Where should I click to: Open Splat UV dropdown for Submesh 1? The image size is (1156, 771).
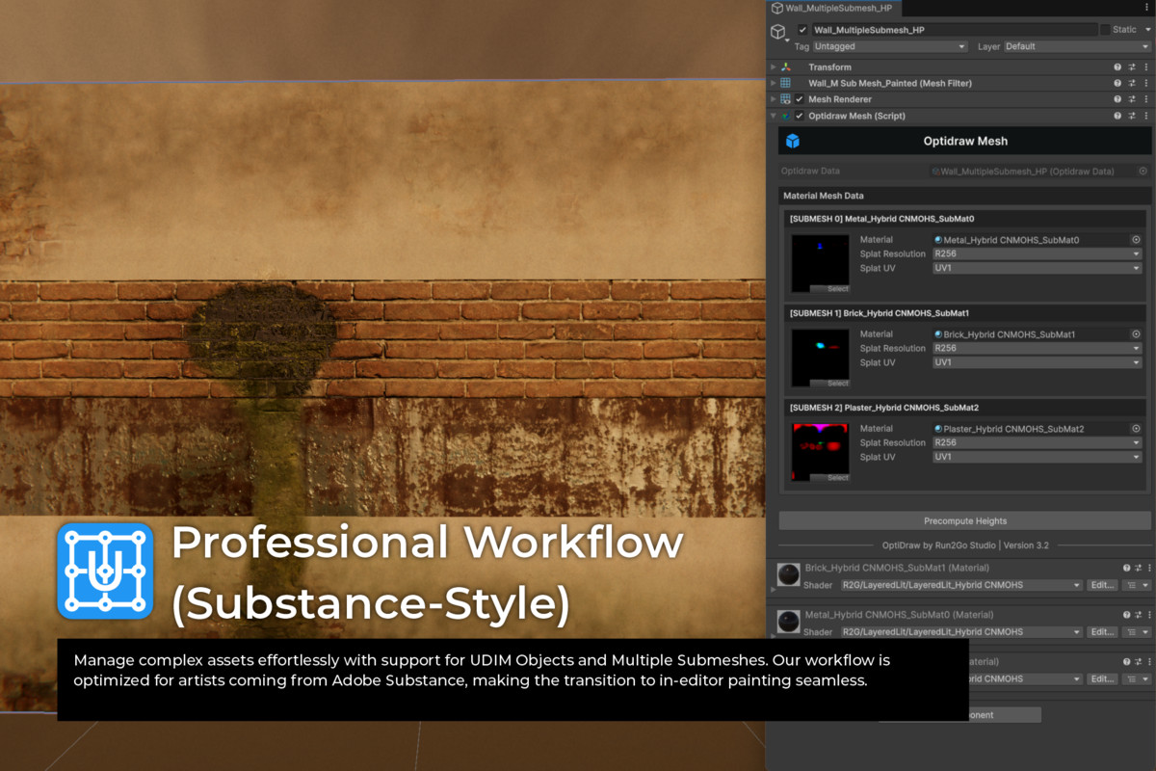tap(1037, 362)
